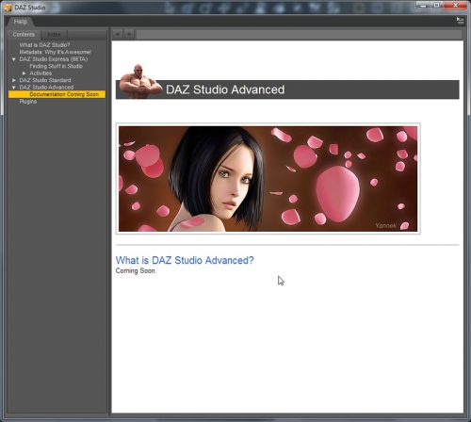Click the DAZ Studio title bar app icon

coord(8,8)
